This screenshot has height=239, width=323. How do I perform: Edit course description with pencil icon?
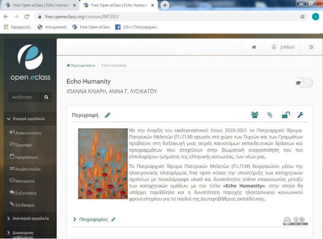(108, 115)
